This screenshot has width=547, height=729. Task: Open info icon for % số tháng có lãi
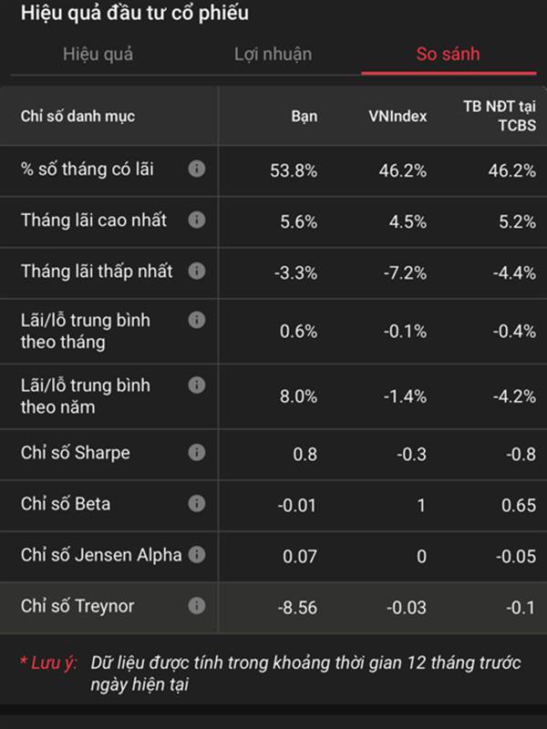(197, 169)
